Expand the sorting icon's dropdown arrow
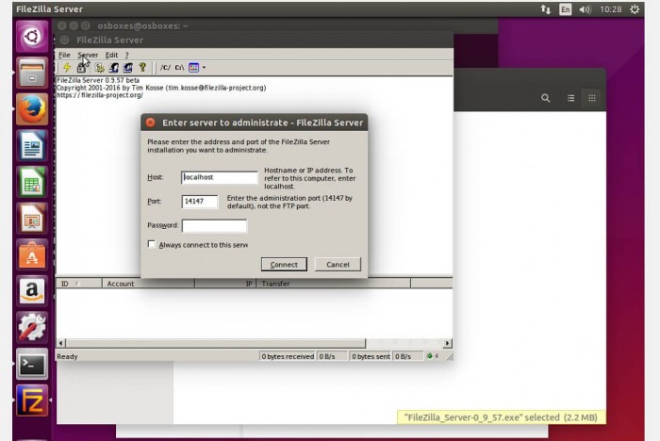 coord(205,67)
